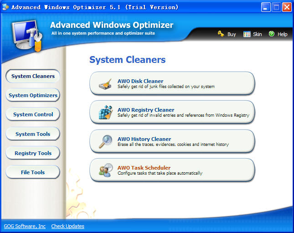
Task: Click 'Configure tasks that take place automatically' text
Action: click(160, 173)
